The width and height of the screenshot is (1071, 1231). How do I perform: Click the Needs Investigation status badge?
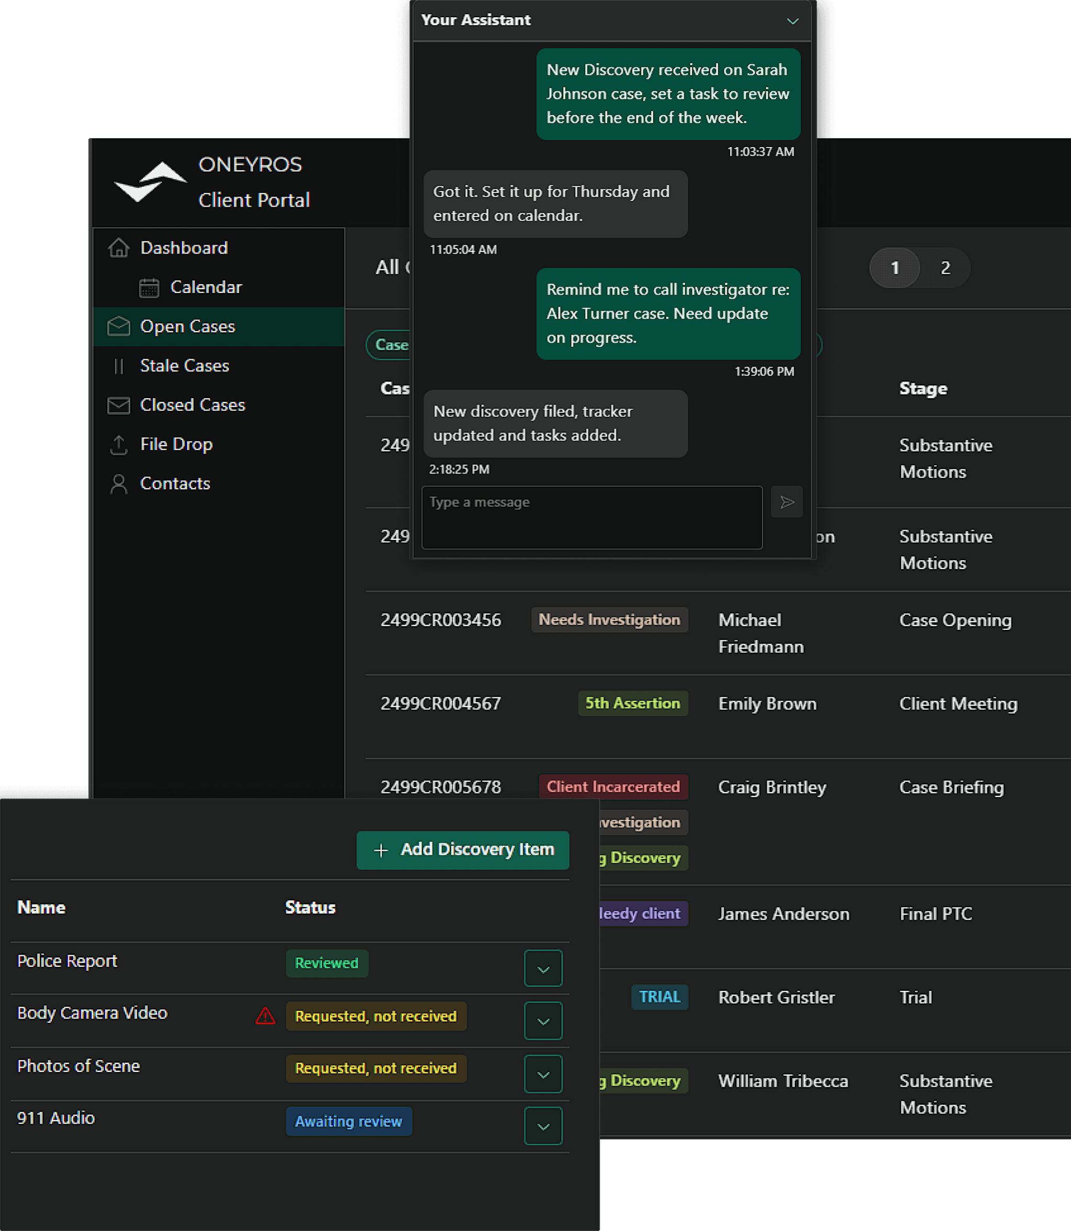611,620
